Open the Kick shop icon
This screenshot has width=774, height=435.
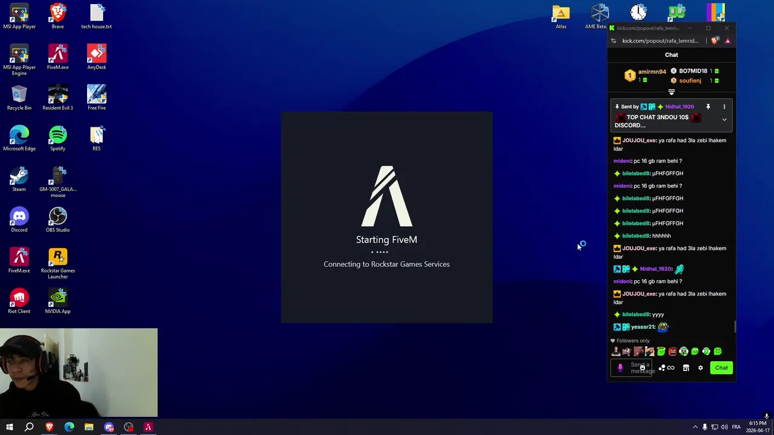(686, 368)
